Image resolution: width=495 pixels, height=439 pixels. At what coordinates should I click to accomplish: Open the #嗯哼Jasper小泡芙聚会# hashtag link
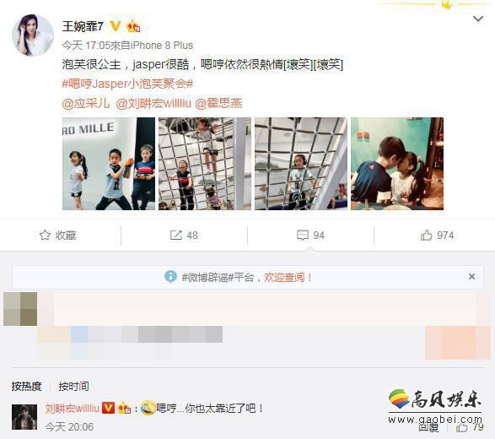tap(127, 84)
